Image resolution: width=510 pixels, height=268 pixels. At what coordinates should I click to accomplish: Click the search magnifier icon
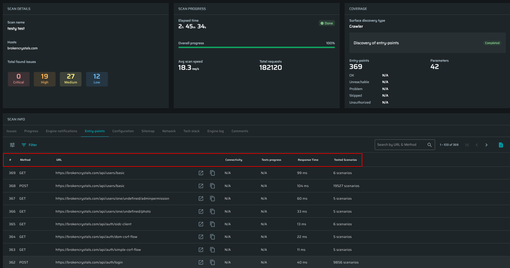(x=429, y=145)
